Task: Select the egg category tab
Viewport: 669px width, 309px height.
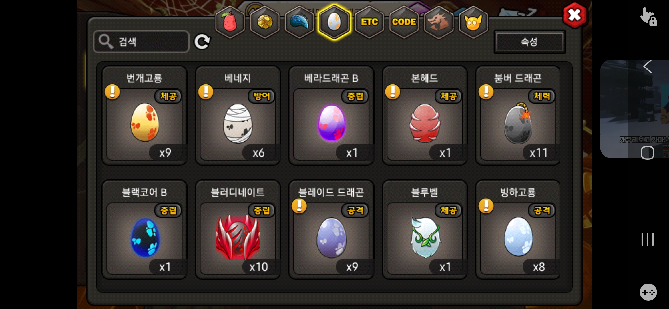Action: point(334,22)
